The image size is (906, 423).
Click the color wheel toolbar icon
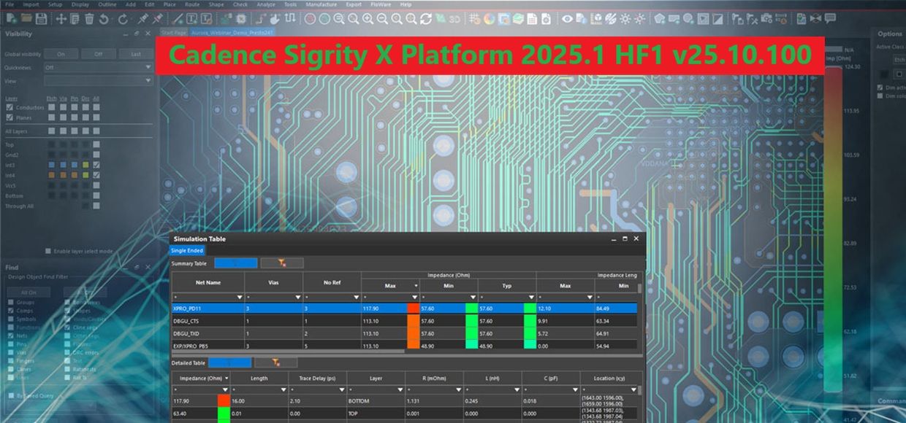tap(489, 18)
